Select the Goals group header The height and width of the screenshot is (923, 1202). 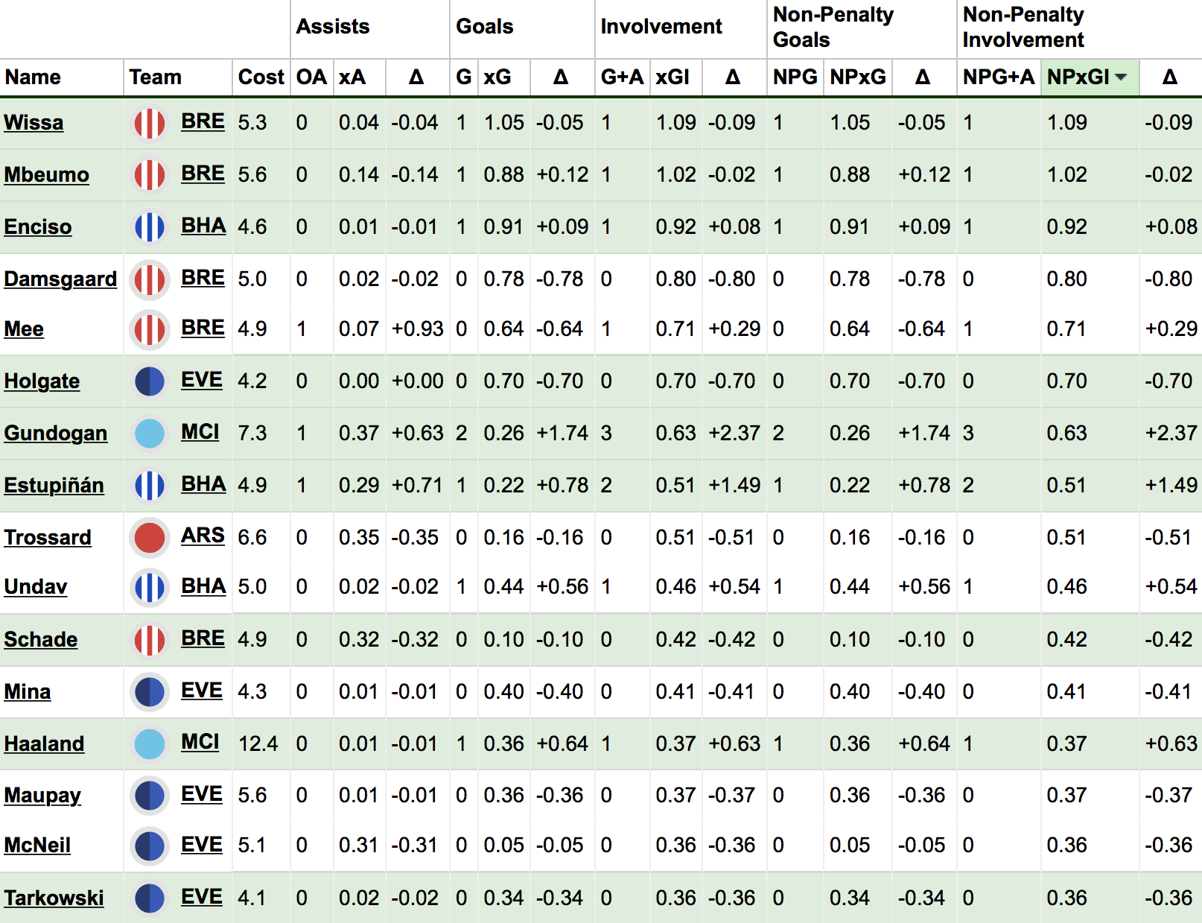tap(485, 27)
